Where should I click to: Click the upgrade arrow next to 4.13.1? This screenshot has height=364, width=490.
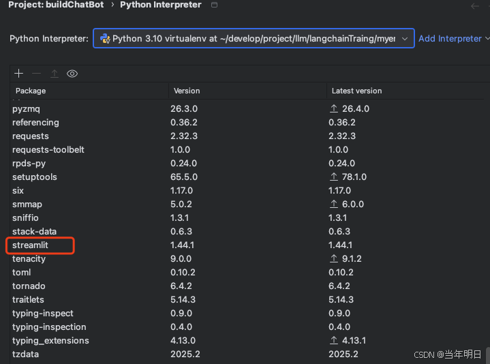tap(334, 340)
